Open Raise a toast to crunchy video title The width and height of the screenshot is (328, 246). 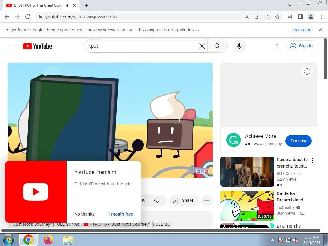292,162
